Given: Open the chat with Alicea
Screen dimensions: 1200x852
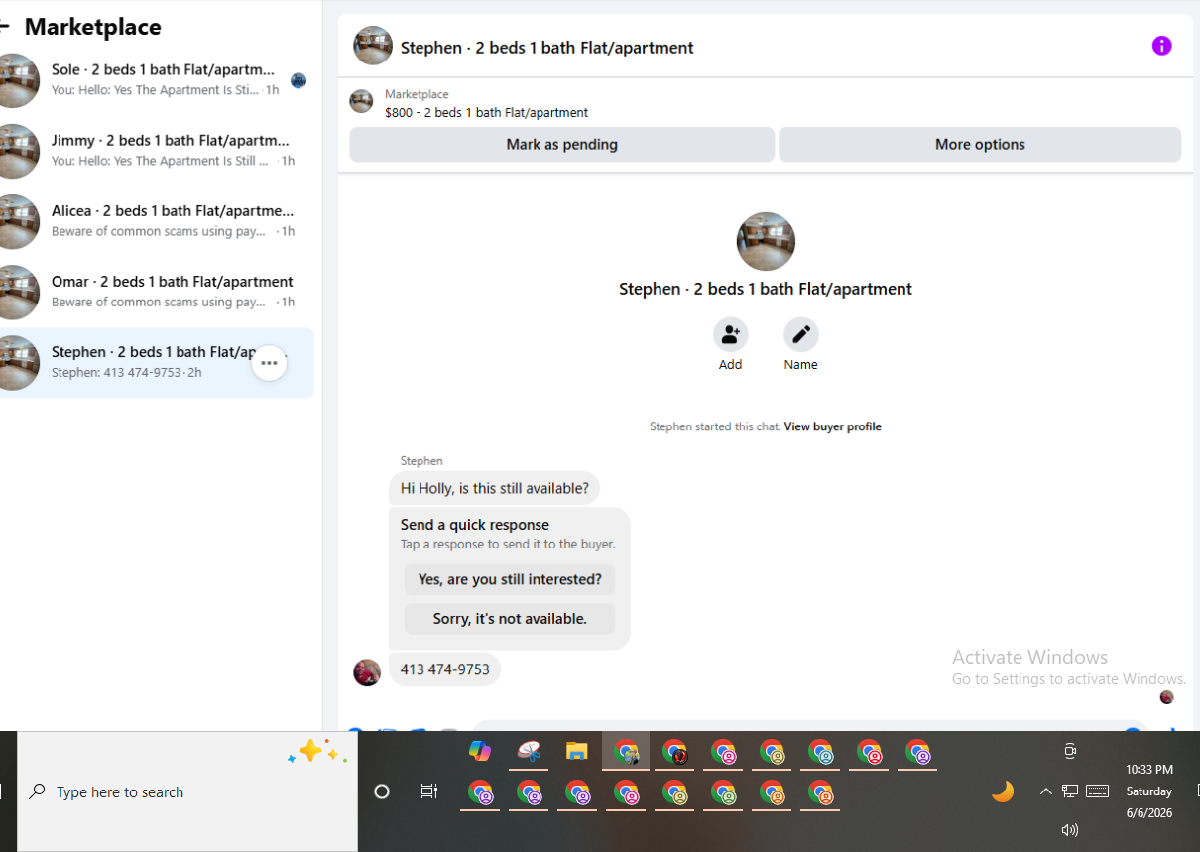Looking at the screenshot, I should tap(157, 221).
